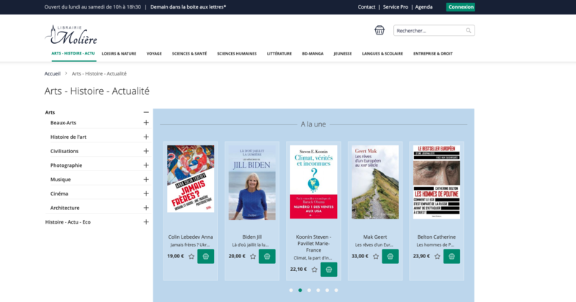Select first carousel page dot
This screenshot has height=302, width=576.
tap(292, 290)
